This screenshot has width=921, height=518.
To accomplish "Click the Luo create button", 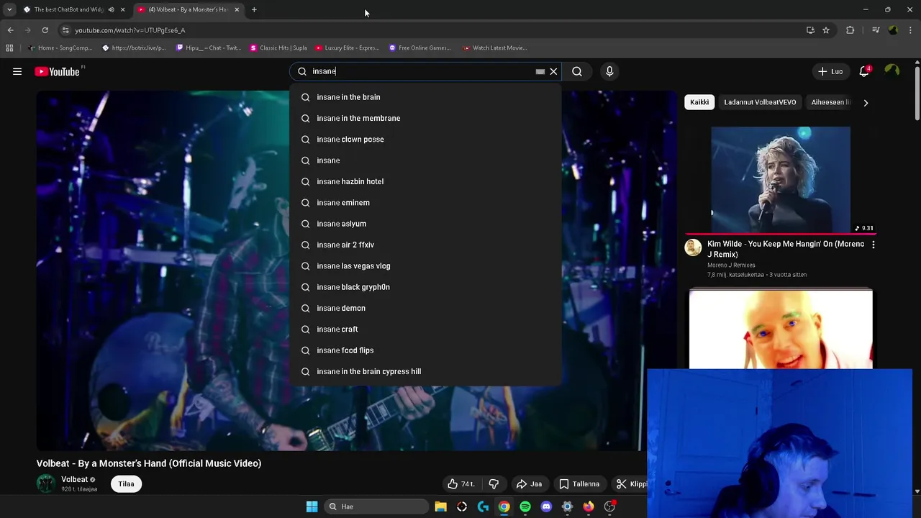I will point(830,71).
